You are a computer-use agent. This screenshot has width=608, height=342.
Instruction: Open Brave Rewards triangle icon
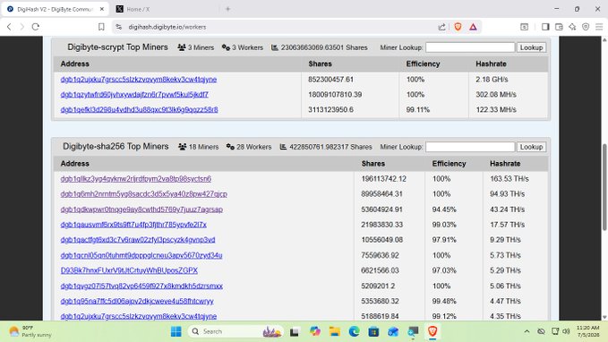473,27
